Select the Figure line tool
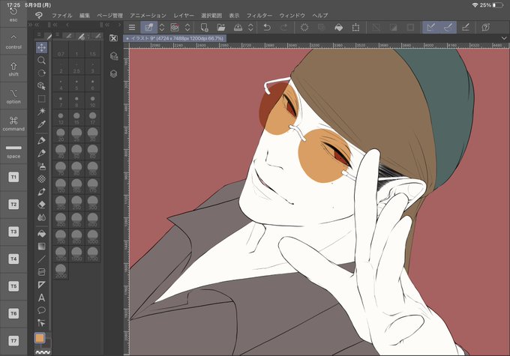This screenshot has width=510, height=356. [42, 259]
